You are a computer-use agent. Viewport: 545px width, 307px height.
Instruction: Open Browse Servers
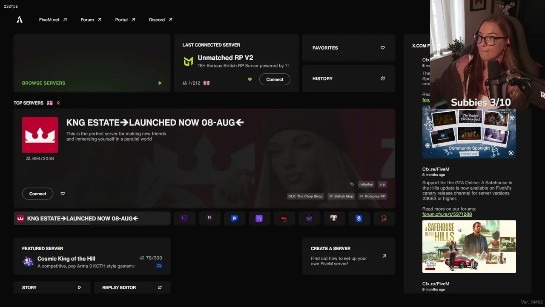[92, 63]
